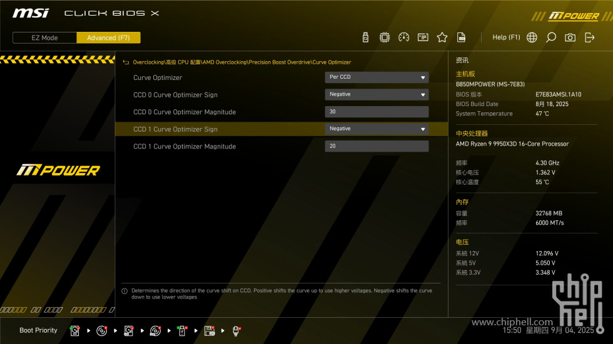The image size is (613, 344).
Task: Open the M-Flash USB icon
Action: (x=365, y=37)
